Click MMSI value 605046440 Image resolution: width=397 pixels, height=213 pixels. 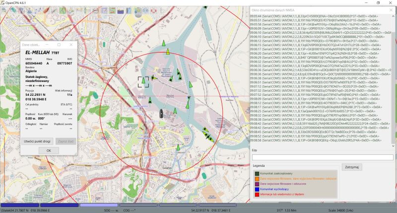point(34,64)
